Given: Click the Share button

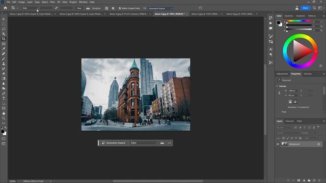Looking at the screenshot, I should (305, 8).
